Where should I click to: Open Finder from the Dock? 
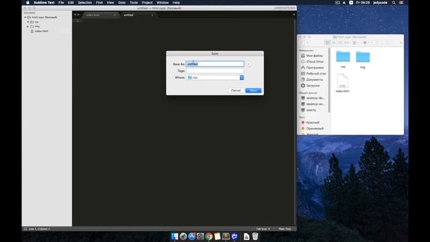point(175,236)
